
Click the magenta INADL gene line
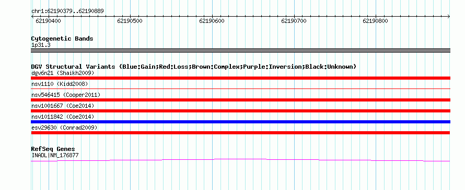(240, 160)
